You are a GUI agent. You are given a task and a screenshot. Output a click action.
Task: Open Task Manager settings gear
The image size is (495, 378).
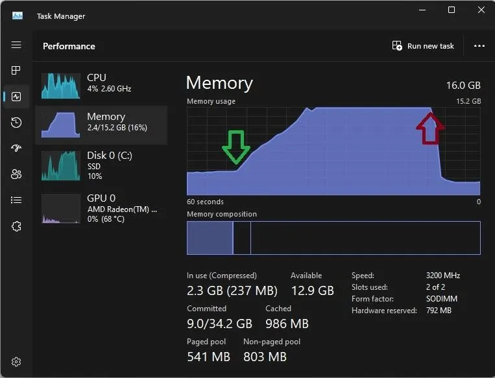16,362
